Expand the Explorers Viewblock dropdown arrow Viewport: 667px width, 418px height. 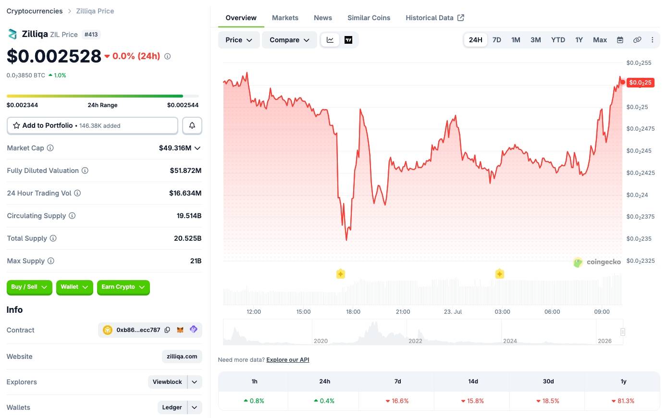195,382
